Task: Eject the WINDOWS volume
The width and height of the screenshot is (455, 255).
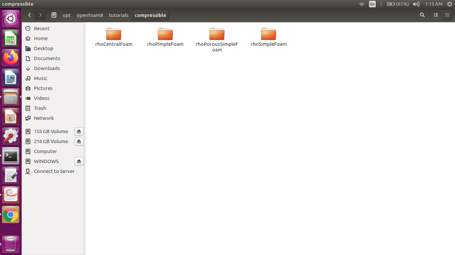Action: click(x=79, y=161)
